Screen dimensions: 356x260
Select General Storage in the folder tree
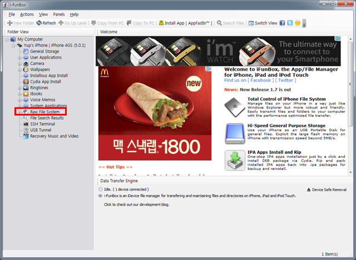(44, 52)
